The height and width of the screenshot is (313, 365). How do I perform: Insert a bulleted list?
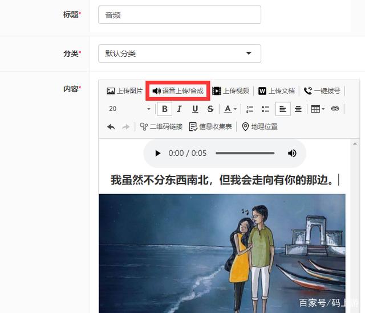tap(265, 109)
